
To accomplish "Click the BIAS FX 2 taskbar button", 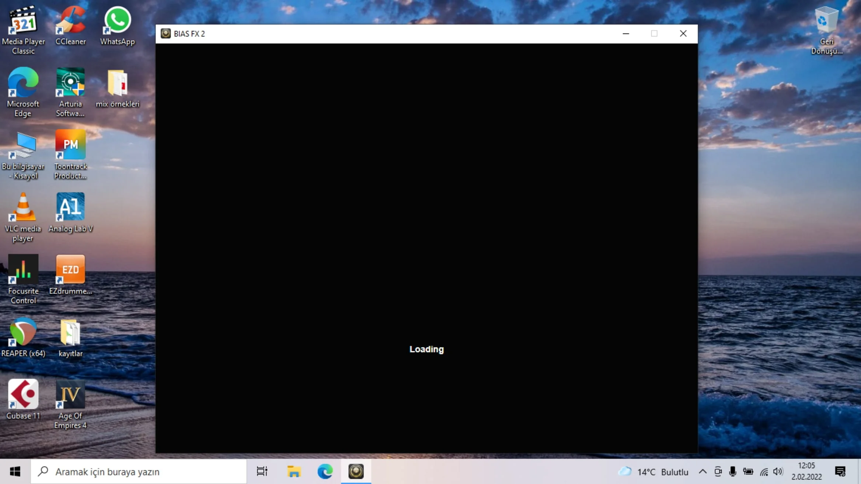I will [356, 471].
